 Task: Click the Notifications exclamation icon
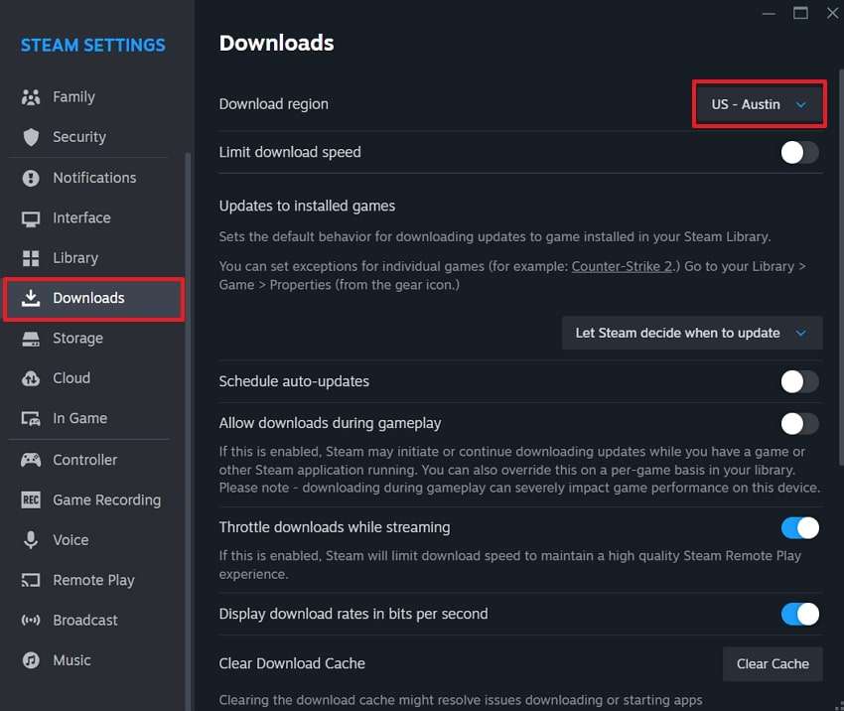31,178
